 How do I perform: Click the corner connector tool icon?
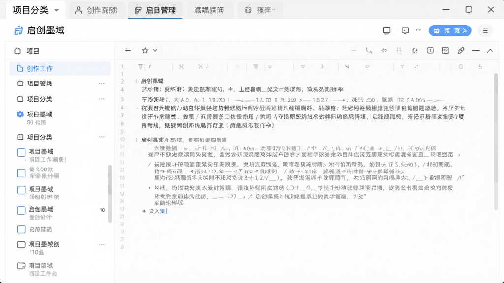click(x=369, y=51)
